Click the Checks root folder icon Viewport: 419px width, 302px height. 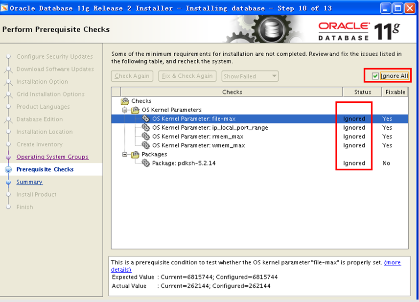125,101
